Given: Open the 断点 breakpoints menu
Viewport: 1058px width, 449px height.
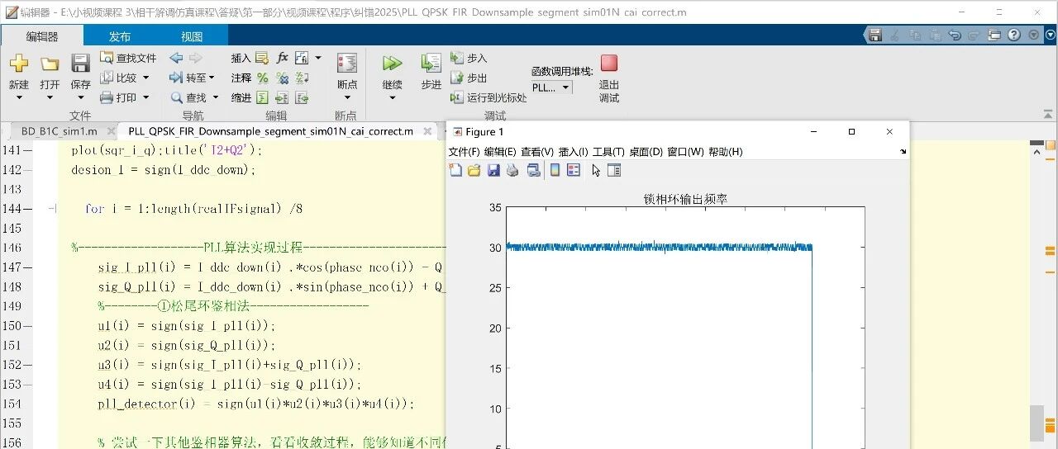Looking at the screenshot, I should point(347,76).
